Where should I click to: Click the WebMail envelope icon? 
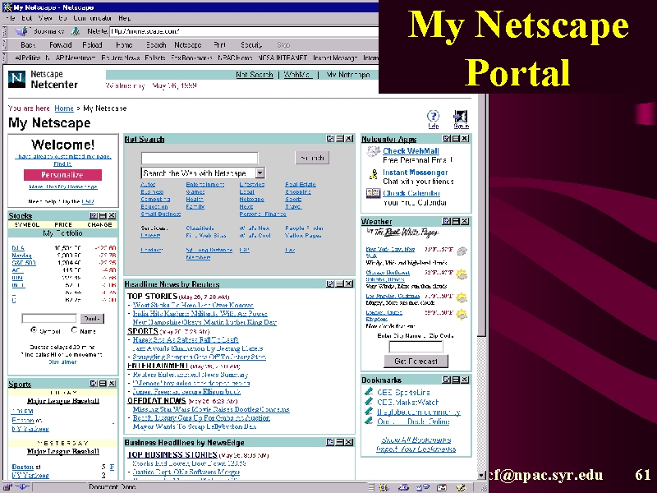(x=373, y=152)
